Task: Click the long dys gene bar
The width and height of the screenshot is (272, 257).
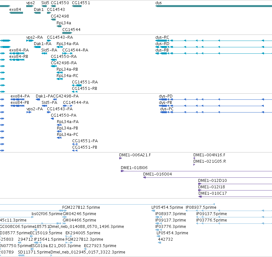Action: click(214, 6)
